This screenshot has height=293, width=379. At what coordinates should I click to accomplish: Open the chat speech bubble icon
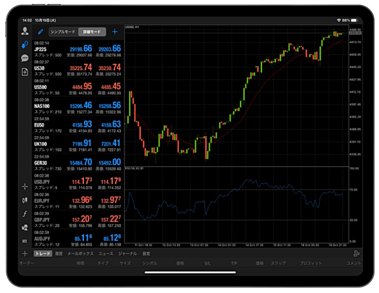25,58
